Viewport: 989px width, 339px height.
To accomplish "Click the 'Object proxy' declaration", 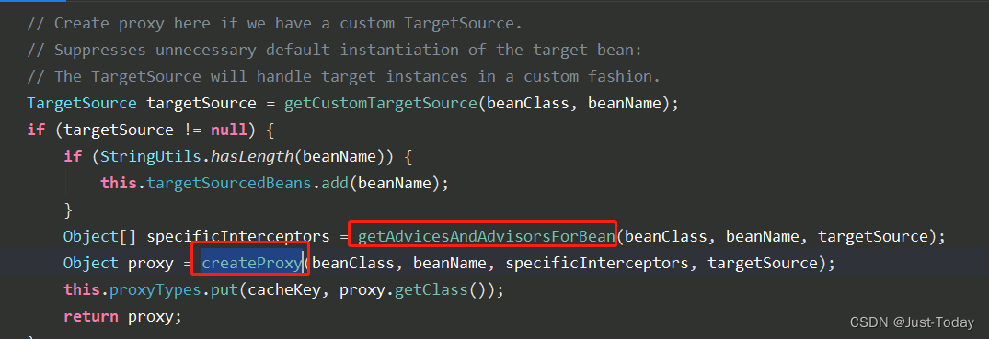I will pos(118,264).
